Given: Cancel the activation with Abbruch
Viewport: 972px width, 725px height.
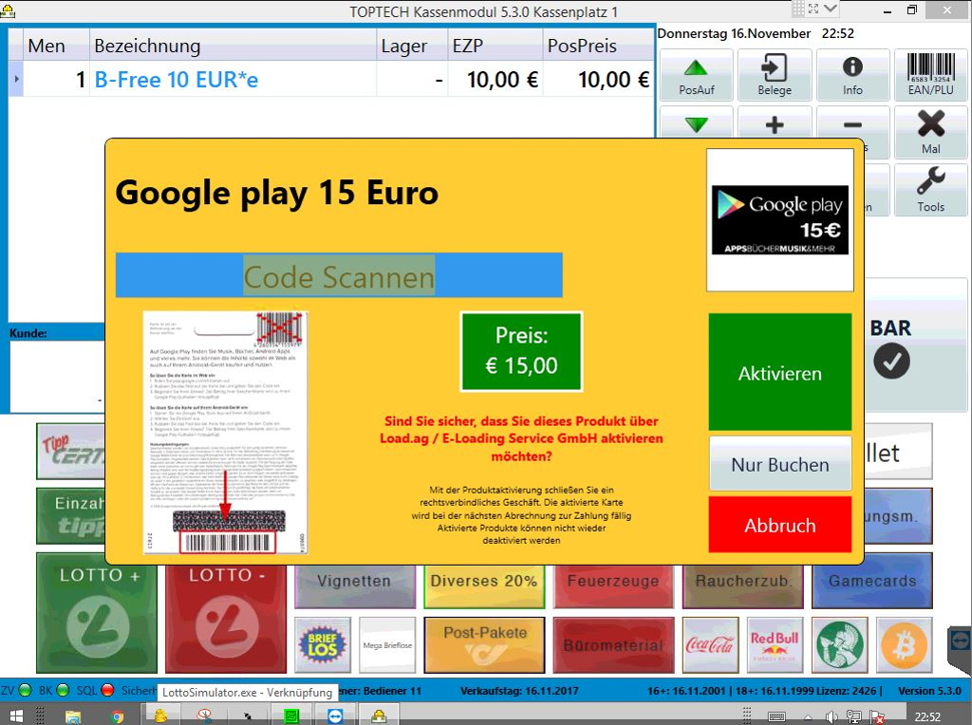Looking at the screenshot, I should [x=780, y=525].
